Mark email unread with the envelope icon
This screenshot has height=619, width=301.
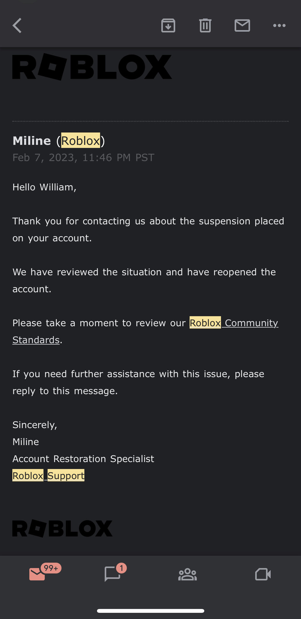[242, 25]
